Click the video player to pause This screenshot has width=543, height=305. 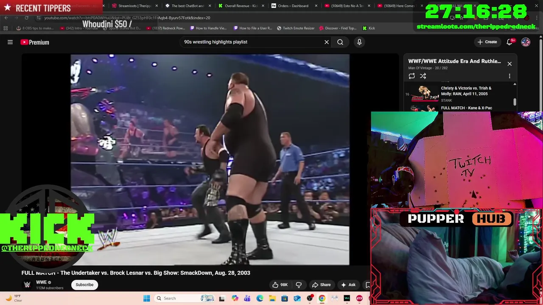210,159
